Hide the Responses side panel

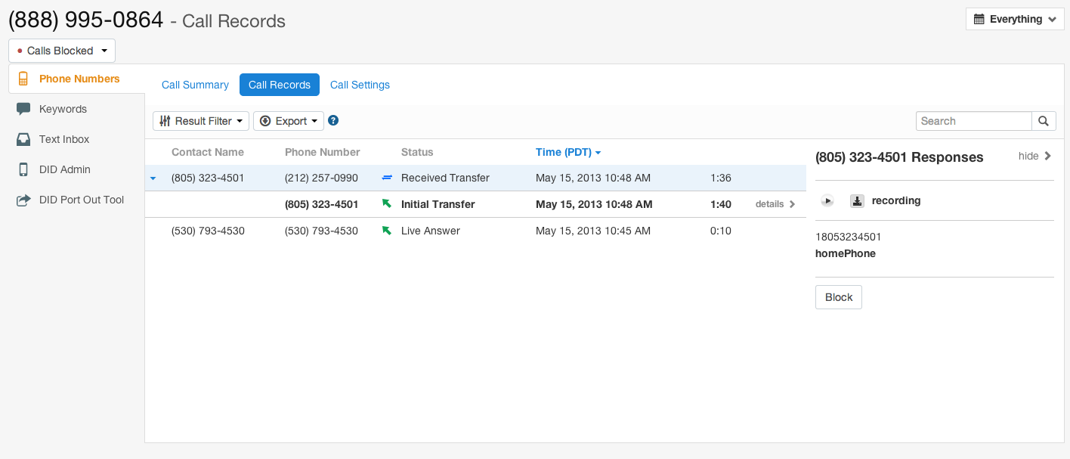(x=1034, y=156)
